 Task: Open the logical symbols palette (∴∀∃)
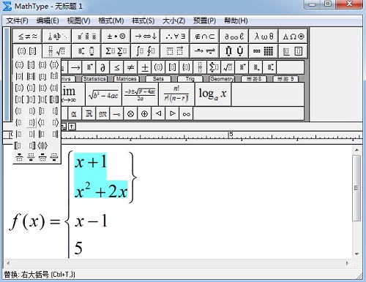pyautogui.click(x=175, y=37)
